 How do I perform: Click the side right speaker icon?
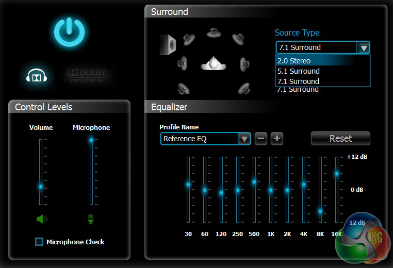coord(244,64)
